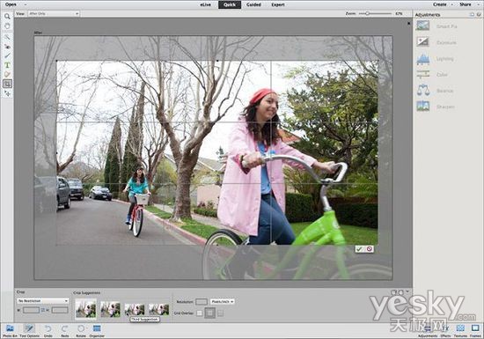Viewport: 484px width, 339px height.
Task: Enable rule of thirds grid overlay
Action: [x=210, y=313]
